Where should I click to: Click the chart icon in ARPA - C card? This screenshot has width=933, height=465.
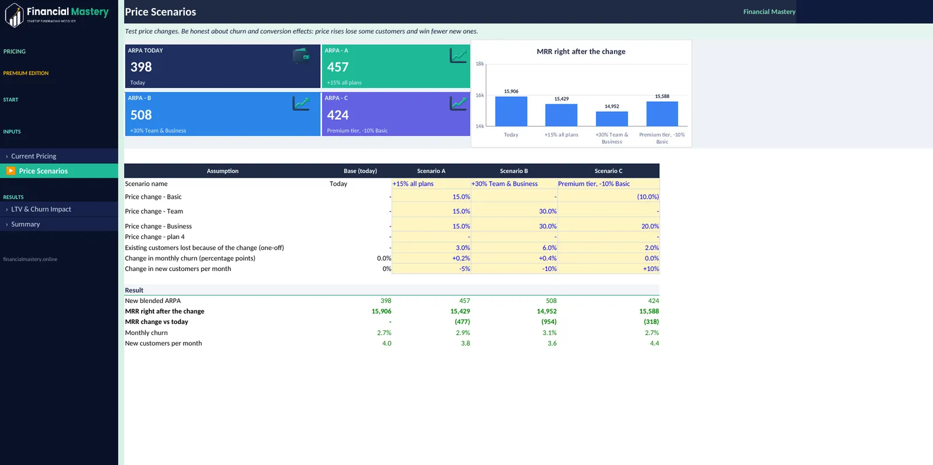click(x=458, y=103)
